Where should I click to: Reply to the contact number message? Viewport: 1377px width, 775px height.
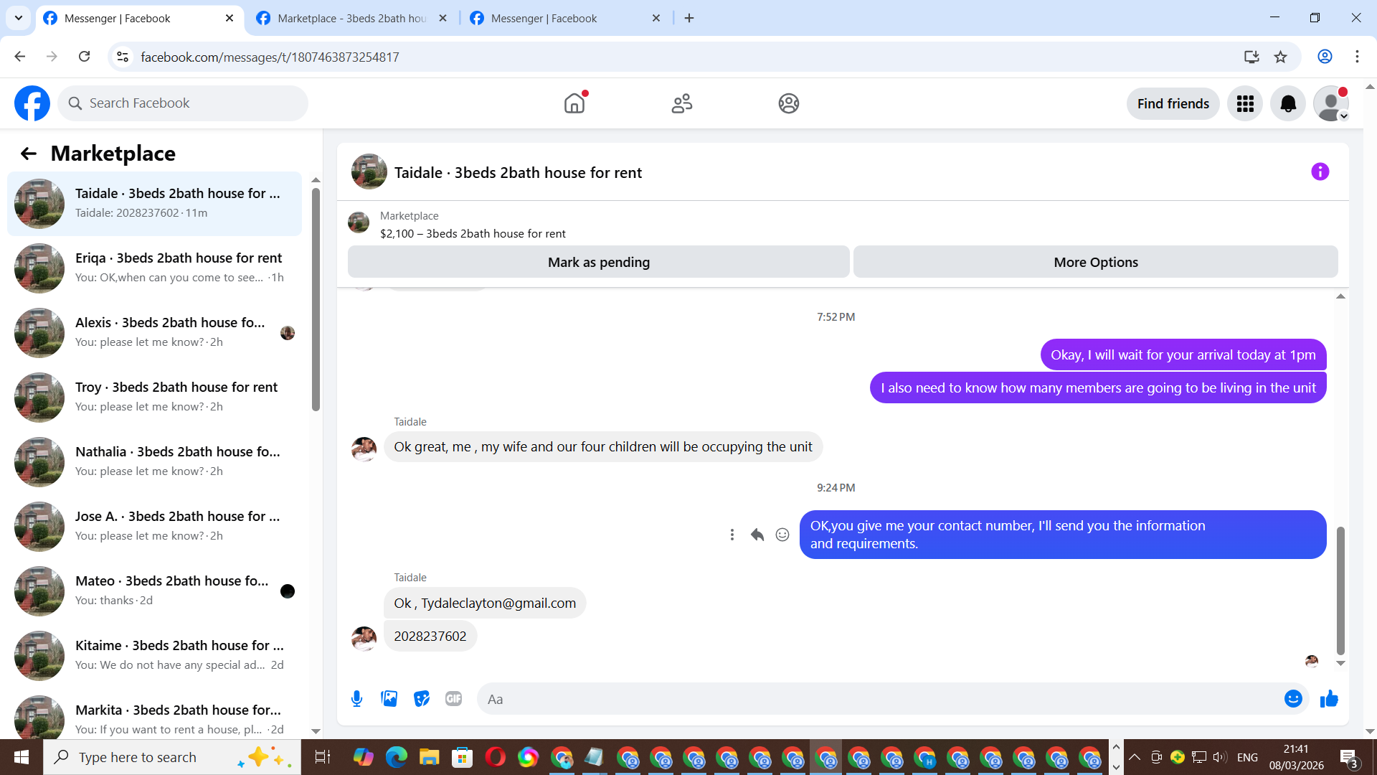point(757,535)
